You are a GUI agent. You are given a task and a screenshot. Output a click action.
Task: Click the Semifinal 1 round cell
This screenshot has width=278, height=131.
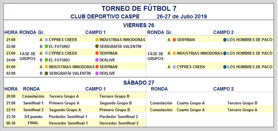coord(33,103)
